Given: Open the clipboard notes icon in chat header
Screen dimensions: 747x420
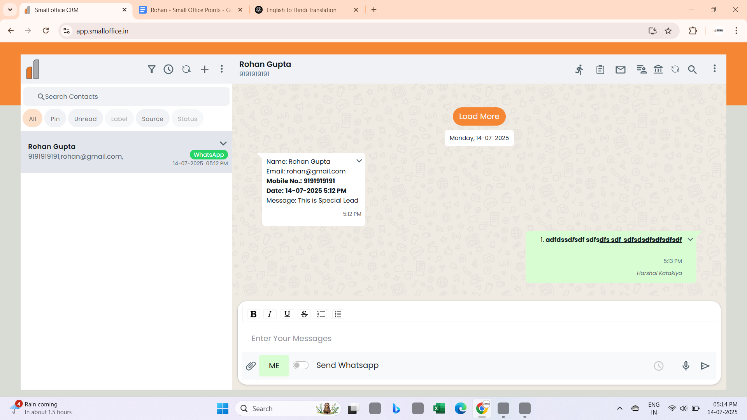Looking at the screenshot, I should pos(600,70).
